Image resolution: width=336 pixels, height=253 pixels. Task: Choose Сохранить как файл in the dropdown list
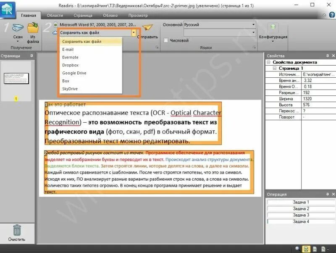click(91, 42)
